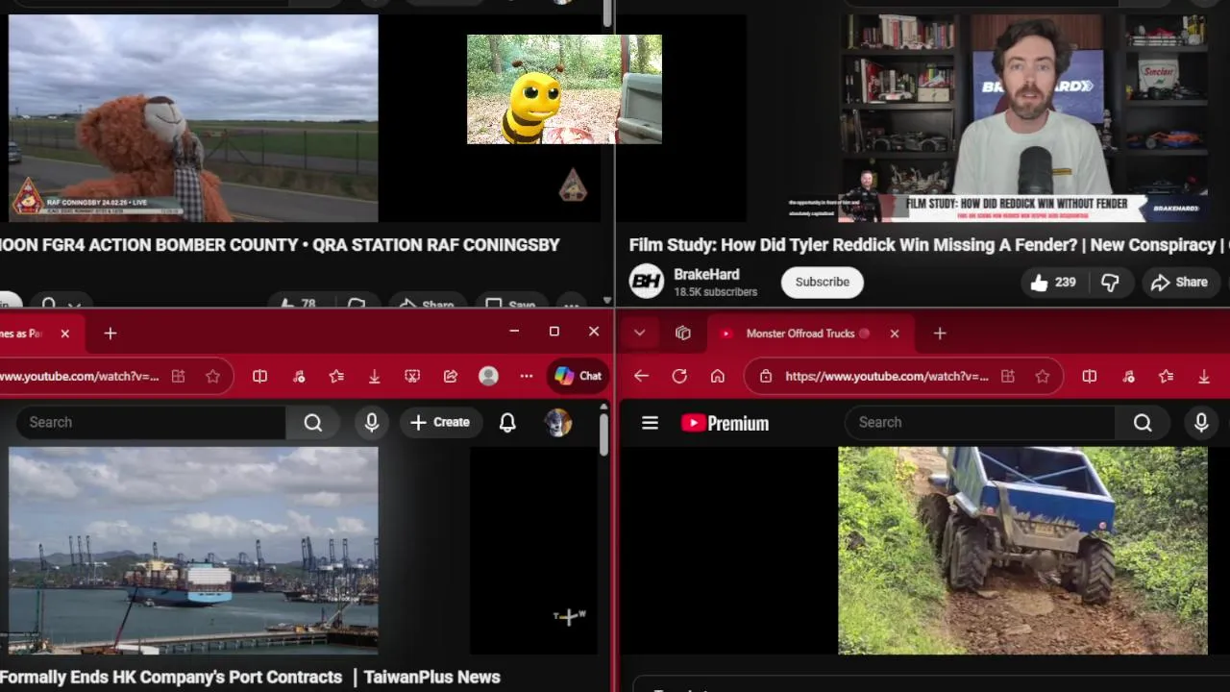The height and width of the screenshot is (692, 1230).
Task: Click search magnifier button in TaiwanPlus window
Action: coord(313,422)
